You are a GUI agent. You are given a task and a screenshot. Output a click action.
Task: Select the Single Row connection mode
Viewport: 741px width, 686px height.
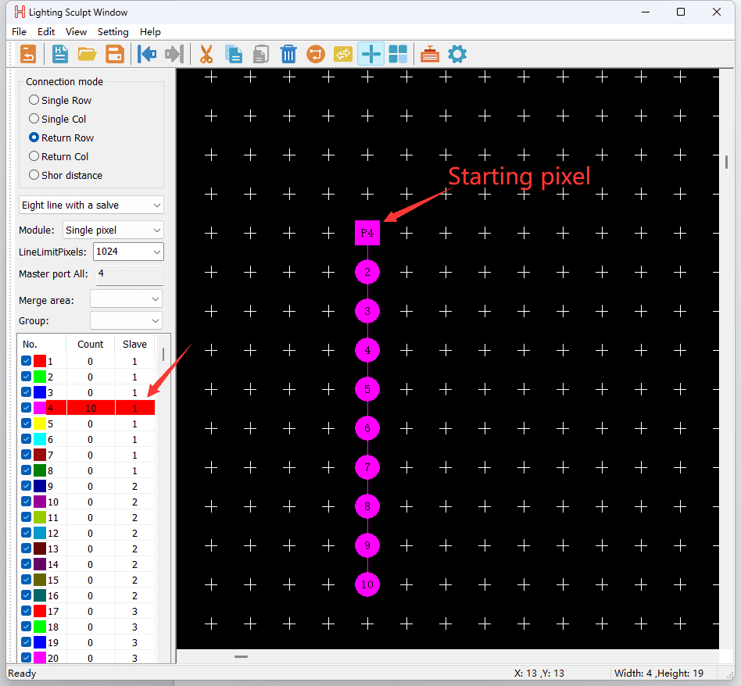(34, 100)
